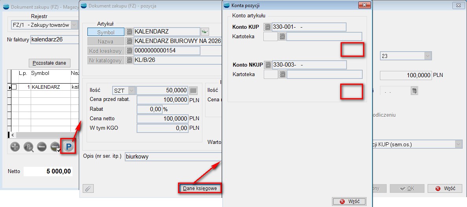
Task: Click the add row plus icon
Action: 15,147
